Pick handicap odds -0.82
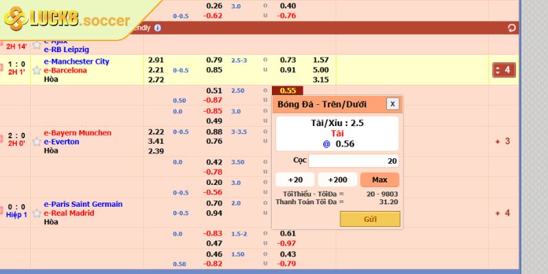Screen dimensions: 548x274 tap(213, 264)
